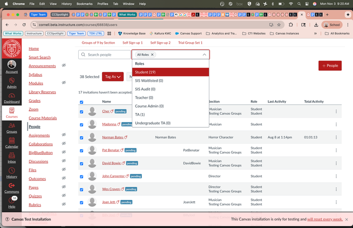Uncheck the checkbox for Norman Bates

click(x=82, y=137)
